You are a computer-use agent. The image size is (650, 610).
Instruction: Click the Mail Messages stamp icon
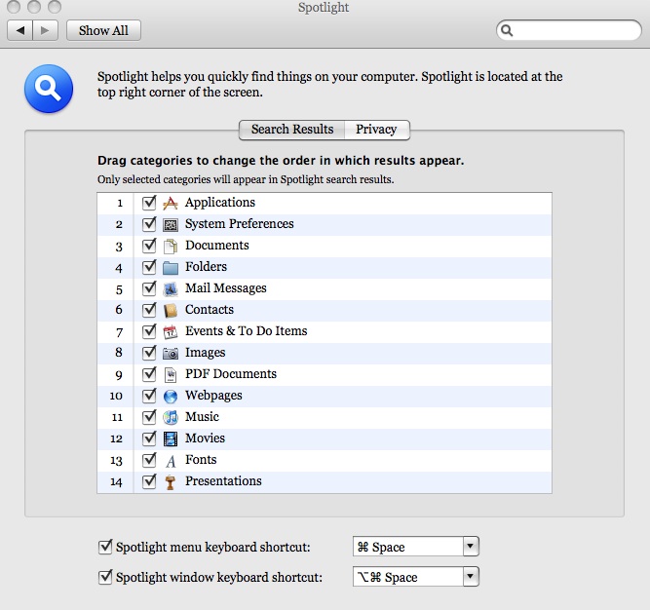171,288
